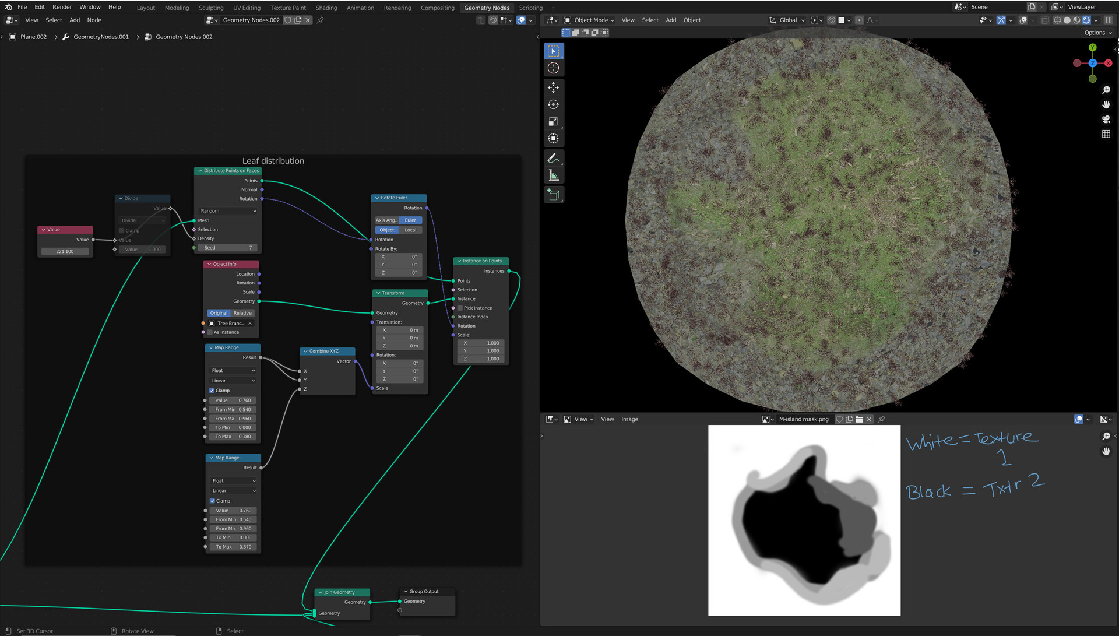Pin the Geometry Nodes.002 node tree
1119x636 pixels.
[x=320, y=20]
